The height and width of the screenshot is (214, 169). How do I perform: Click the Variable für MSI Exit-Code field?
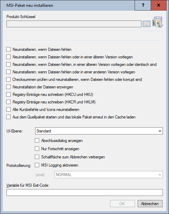(84, 192)
